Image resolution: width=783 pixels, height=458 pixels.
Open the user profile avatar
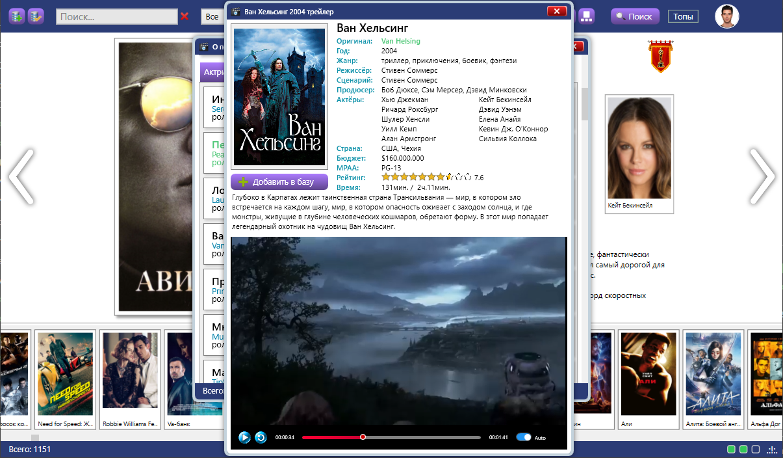tap(726, 16)
